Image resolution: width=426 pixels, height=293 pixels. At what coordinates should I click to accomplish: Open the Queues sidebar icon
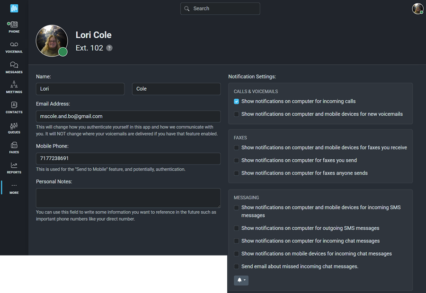14,128
